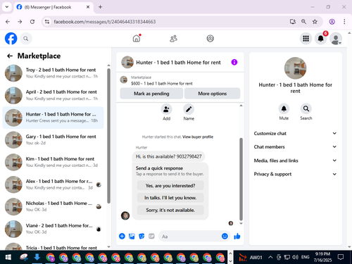
Task: Open the emoji picker smiley
Action: point(225,236)
